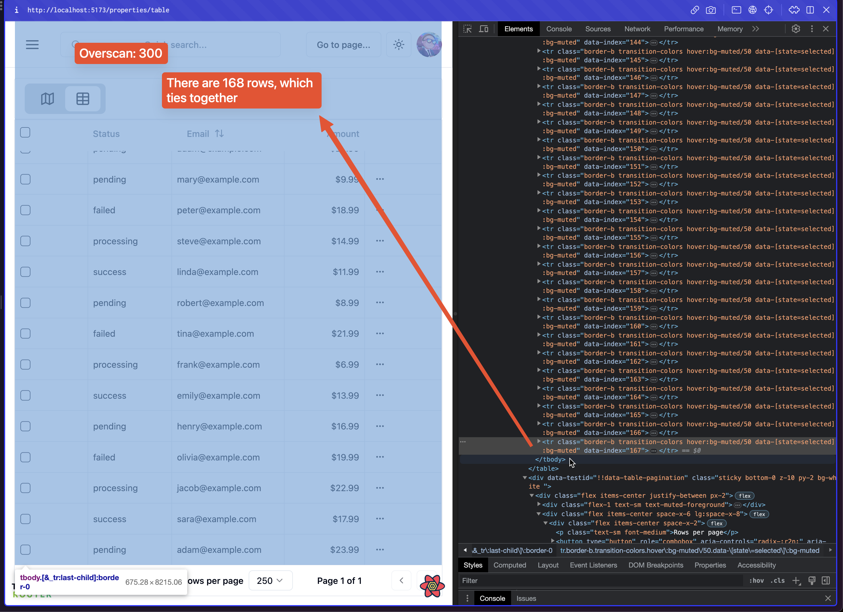Toggle the DevTools device toolbar

point(484,29)
